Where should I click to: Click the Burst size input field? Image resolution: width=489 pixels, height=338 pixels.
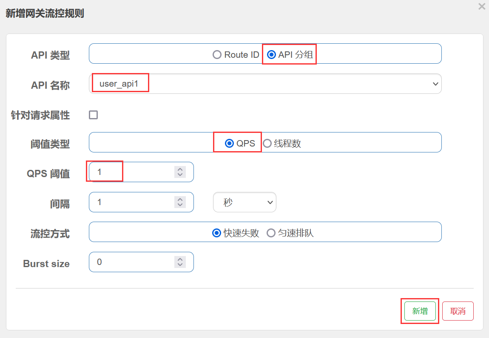point(132,262)
